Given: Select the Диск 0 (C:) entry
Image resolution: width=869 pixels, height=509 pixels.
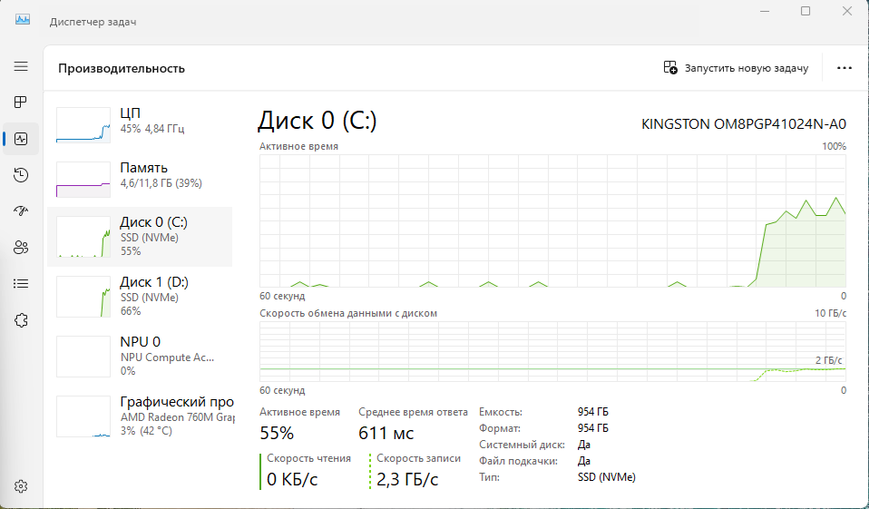Looking at the screenshot, I should 140,237.
